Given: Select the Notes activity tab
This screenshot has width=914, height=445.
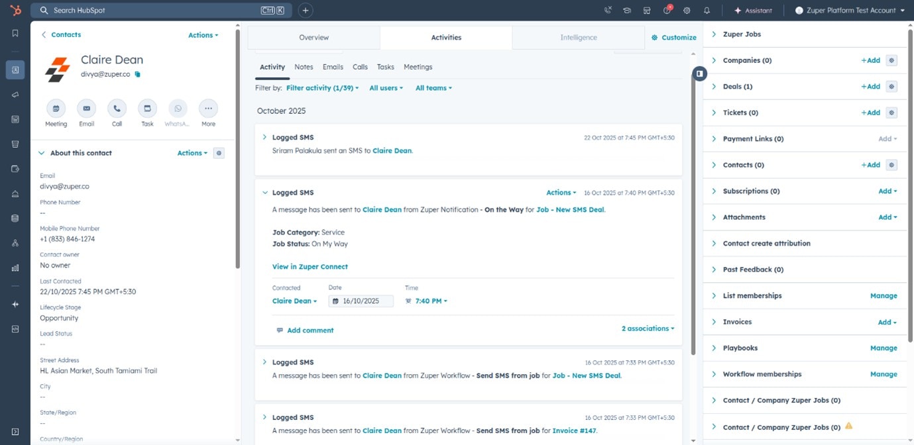Looking at the screenshot, I should pos(304,67).
